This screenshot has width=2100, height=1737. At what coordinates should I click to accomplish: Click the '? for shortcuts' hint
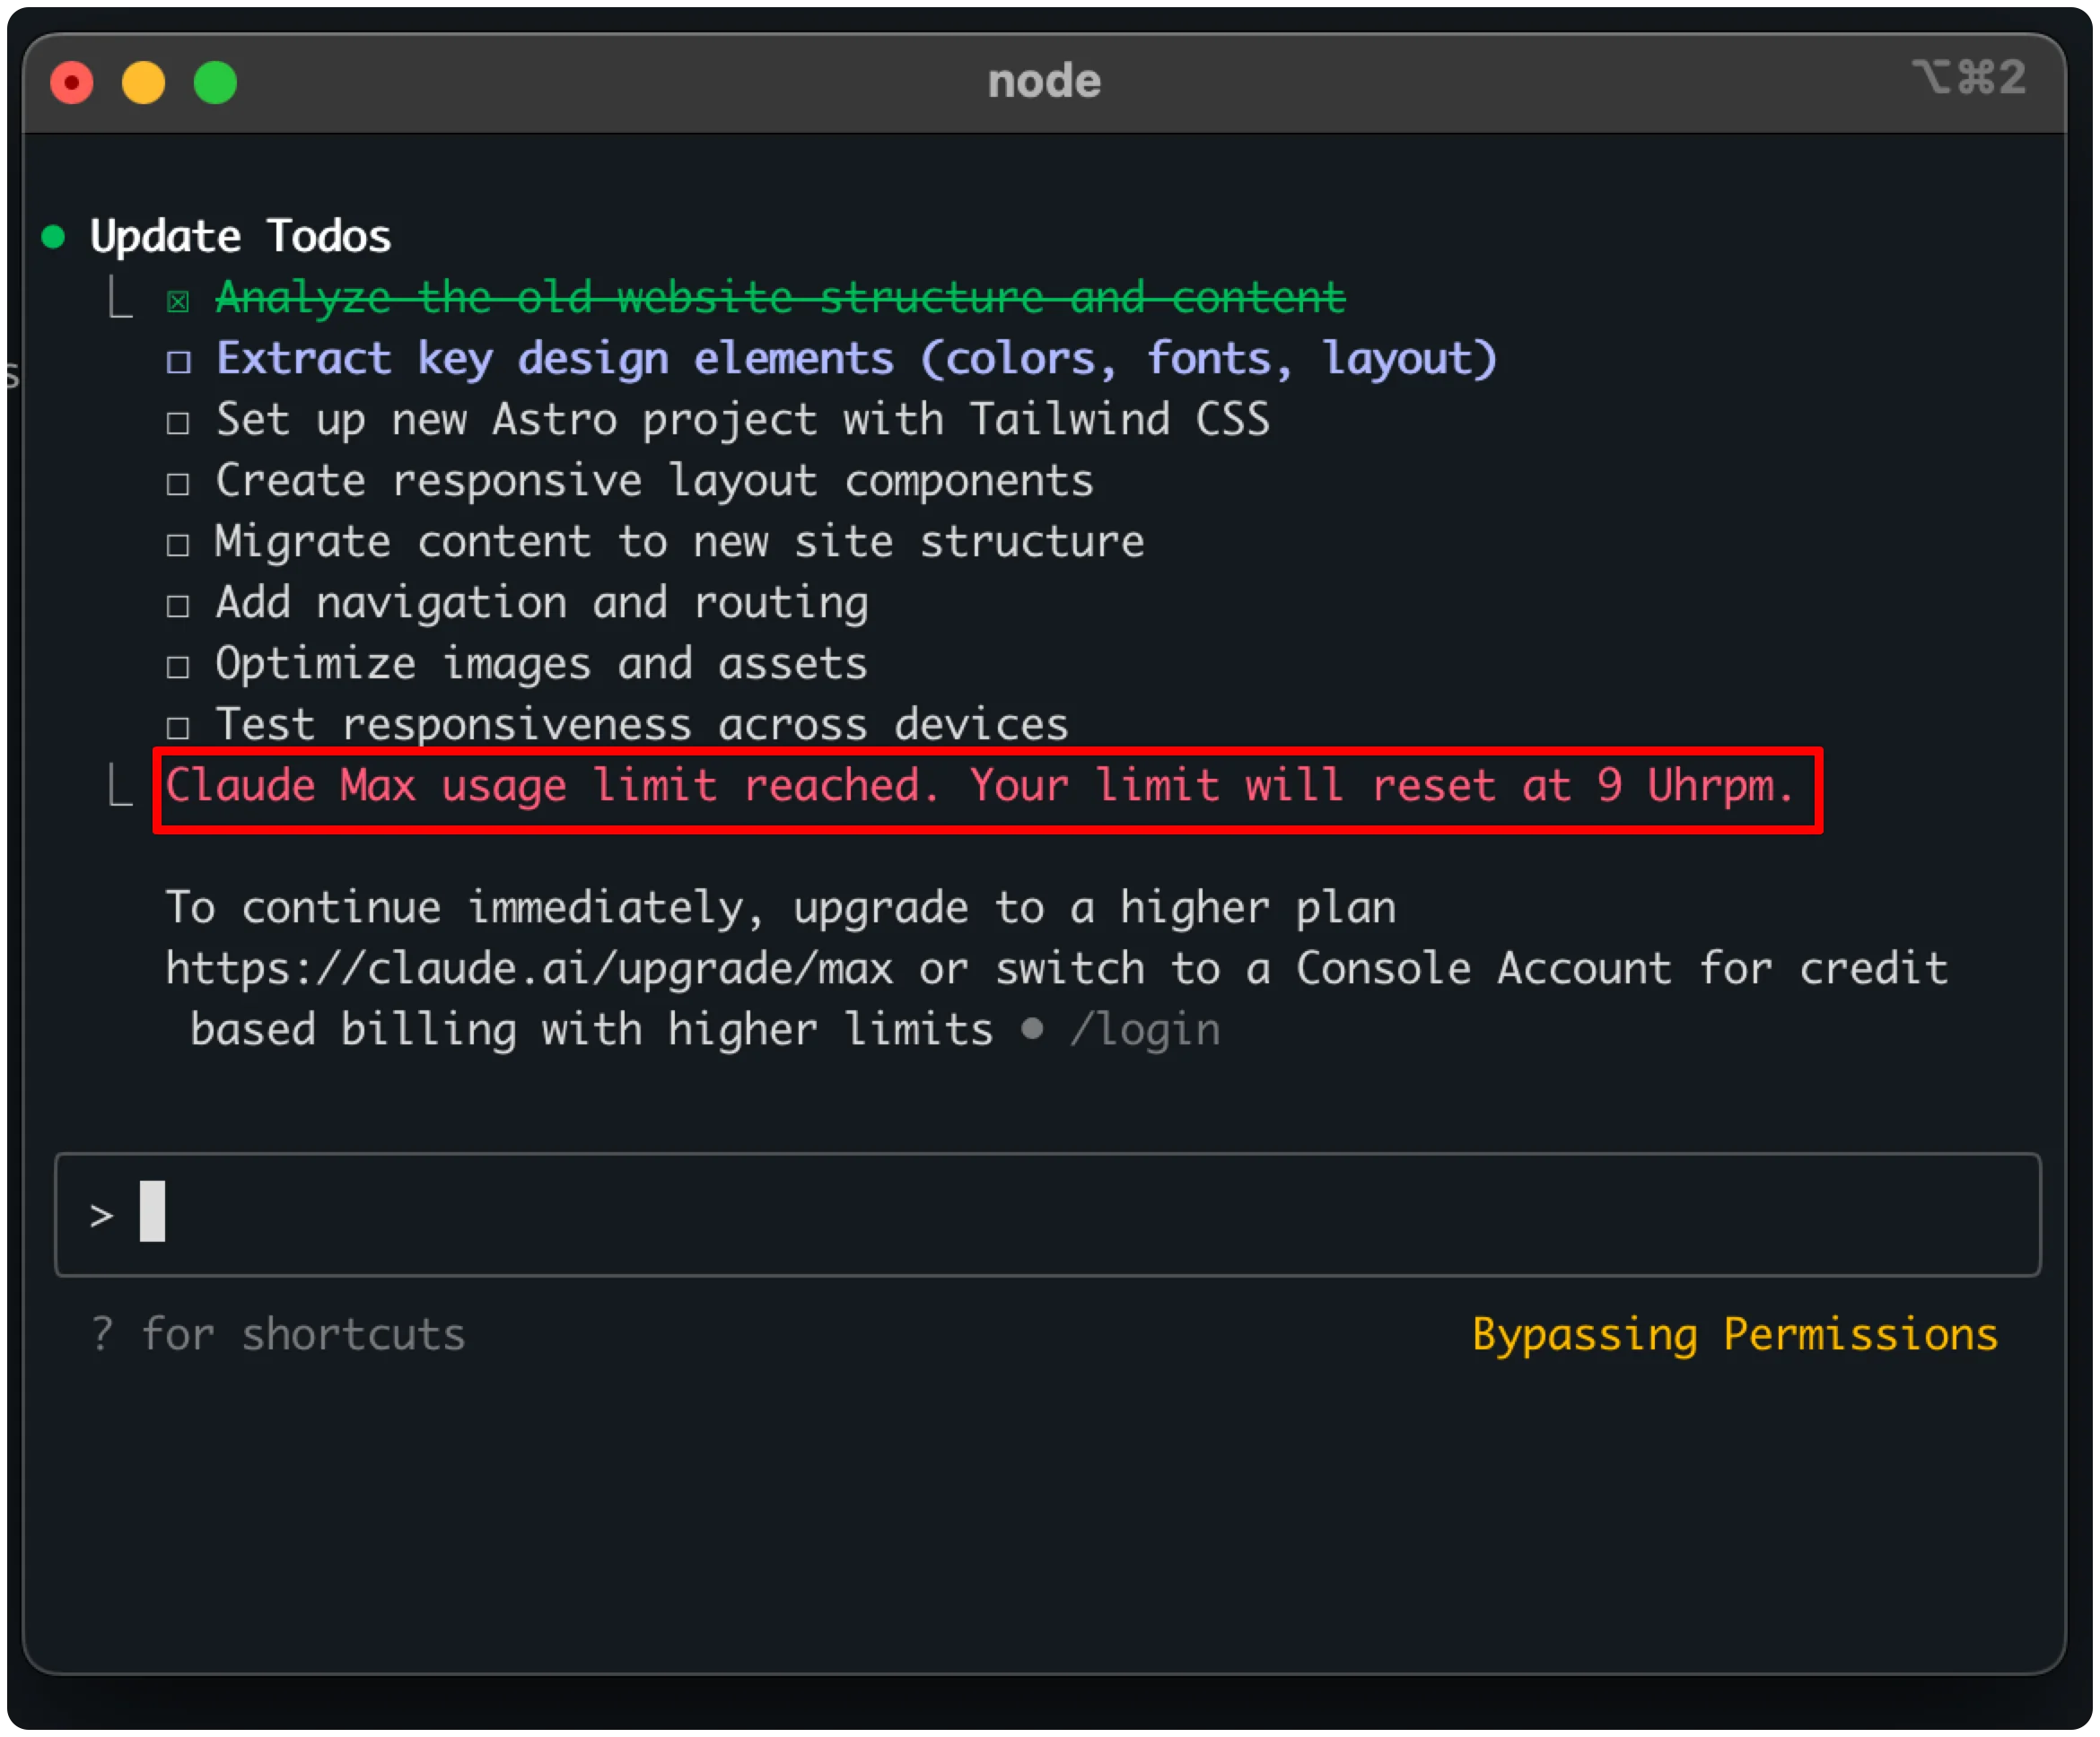click(x=278, y=1334)
